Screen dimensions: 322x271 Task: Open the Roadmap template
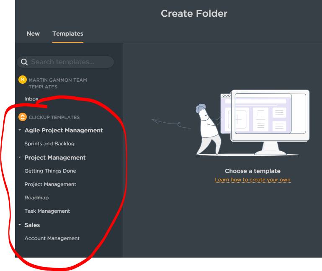[36, 198]
